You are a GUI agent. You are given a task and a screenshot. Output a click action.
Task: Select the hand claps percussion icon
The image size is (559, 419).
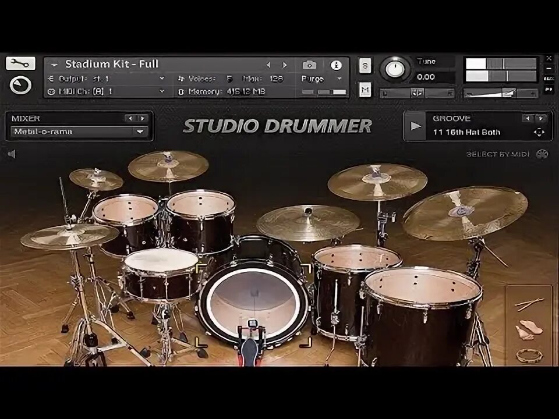[529, 330]
